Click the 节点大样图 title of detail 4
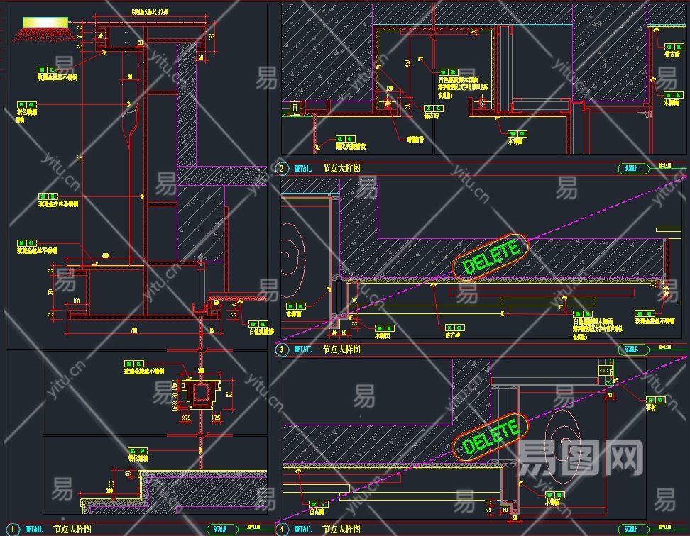This screenshot has width=690, height=536. [342, 529]
